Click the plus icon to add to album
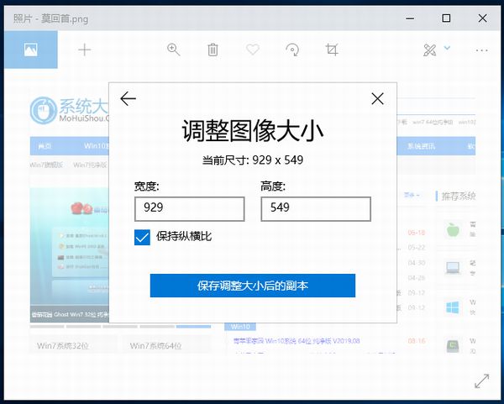This screenshot has width=504, height=404. point(84,50)
